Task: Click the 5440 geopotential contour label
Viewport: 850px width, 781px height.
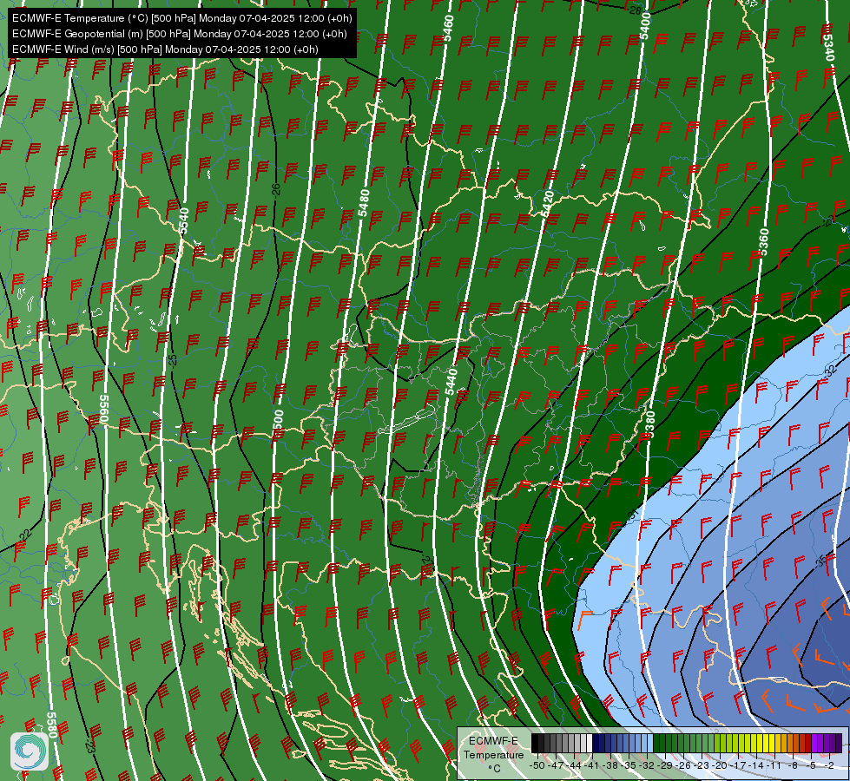Action: (451, 382)
